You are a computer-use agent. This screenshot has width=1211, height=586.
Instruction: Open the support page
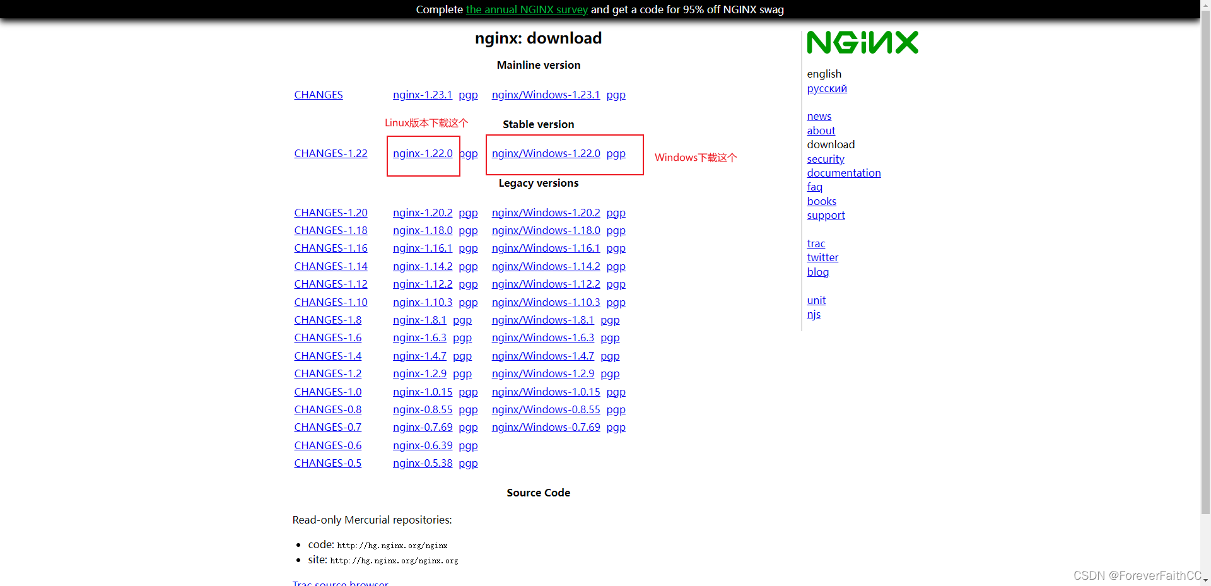[x=826, y=215]
